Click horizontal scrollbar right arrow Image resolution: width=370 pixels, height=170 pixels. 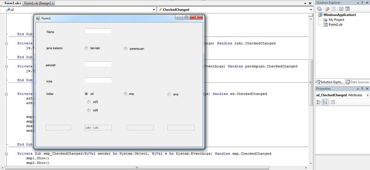coord(306,168)
